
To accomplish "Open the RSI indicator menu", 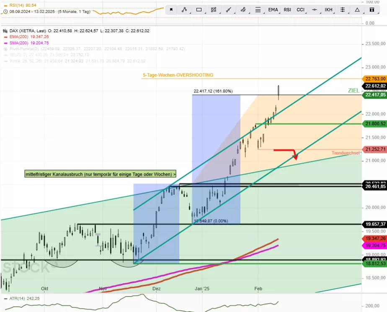I will 287,10.
